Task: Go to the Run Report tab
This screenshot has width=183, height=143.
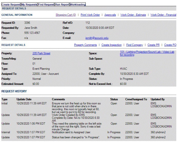Action: 62,5
